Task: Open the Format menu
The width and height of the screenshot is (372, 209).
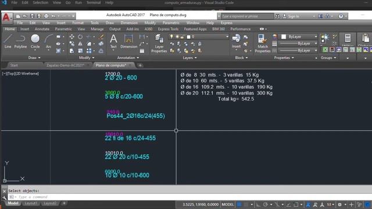Action: pyautogui.click(x=78, y=23)
